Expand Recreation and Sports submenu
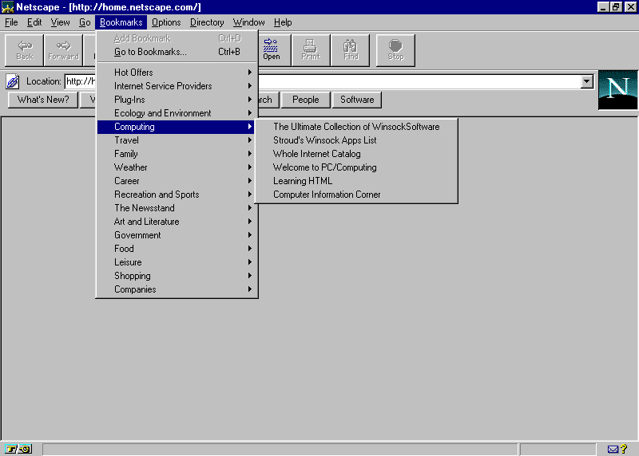The image size is (639, 456). click(x=177, y=195)
